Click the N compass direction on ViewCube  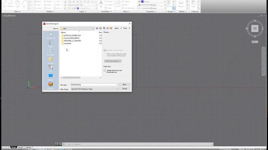coord(255,21)
